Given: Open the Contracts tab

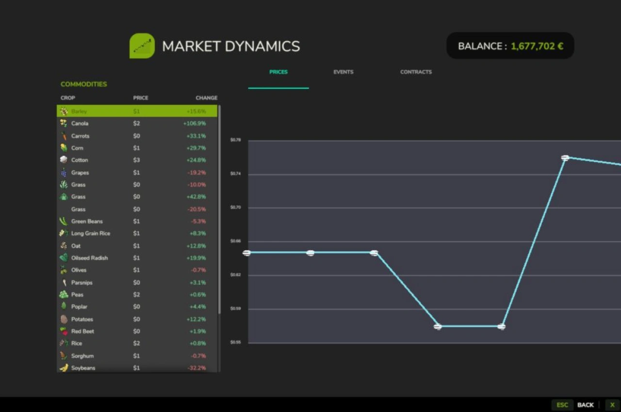Looking at the screenshot, I should pos(416,72).
